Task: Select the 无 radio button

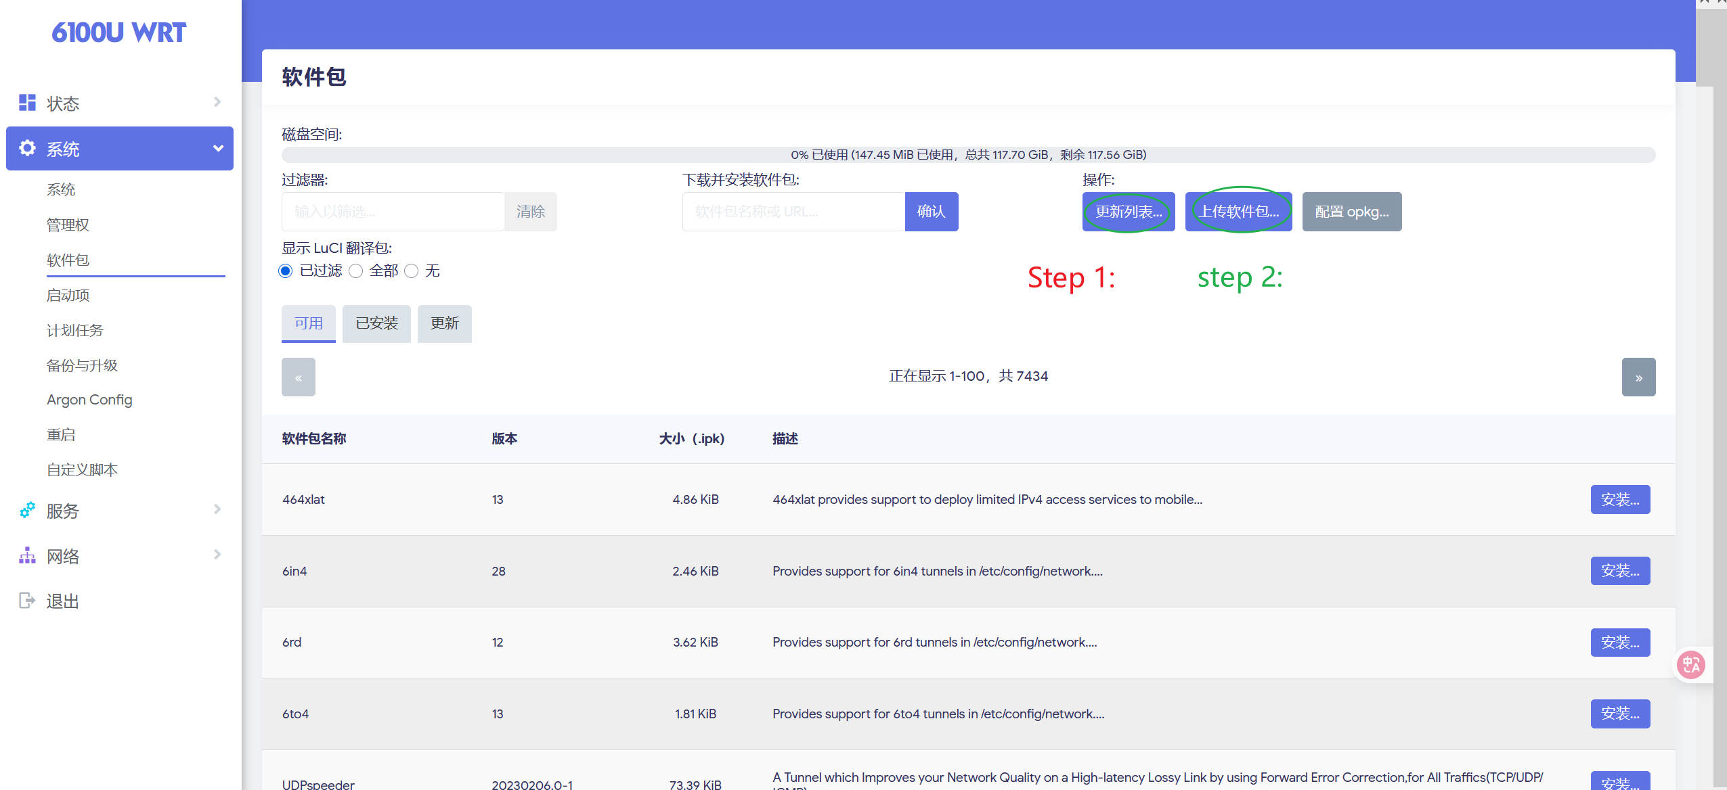Action: 412,271
